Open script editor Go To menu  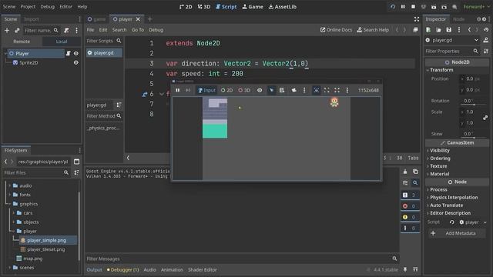tap(137, 30)
